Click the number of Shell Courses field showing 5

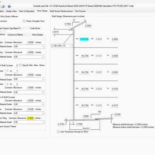[17, 65]
